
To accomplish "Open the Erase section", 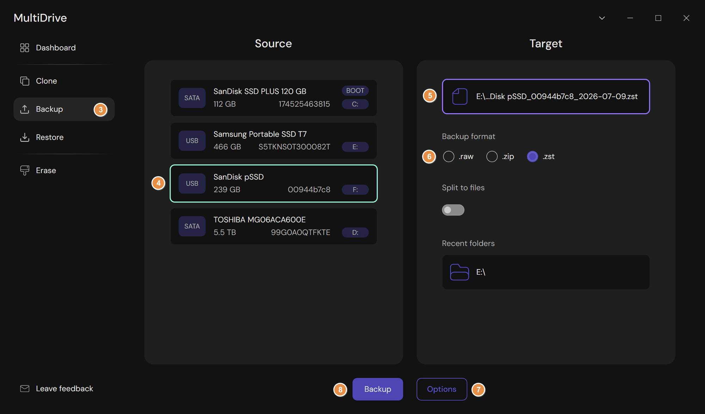I will pos(64,170).
